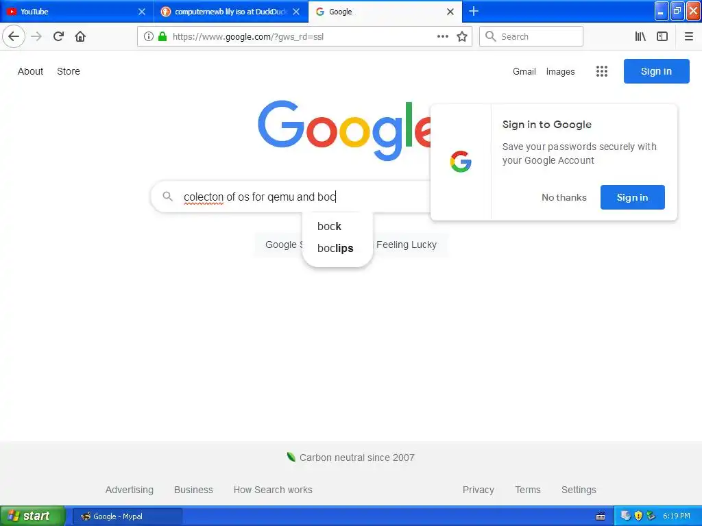The width and height of the screenshot is (702, 526).
Task: Open page actions three-dot menu
Action: pyautogui.click(x=442, y=36)
